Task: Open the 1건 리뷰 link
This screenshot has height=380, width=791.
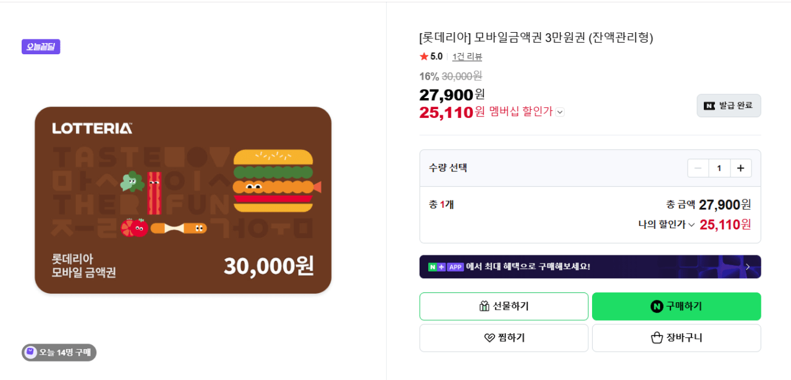Action: tap(467, 56)
